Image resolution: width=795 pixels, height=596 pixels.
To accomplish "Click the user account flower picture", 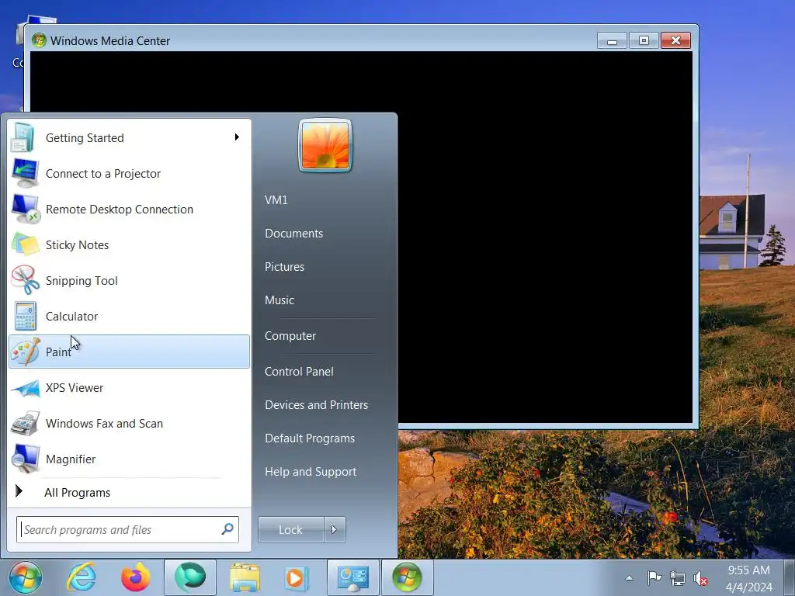I will tap(325, 146).
